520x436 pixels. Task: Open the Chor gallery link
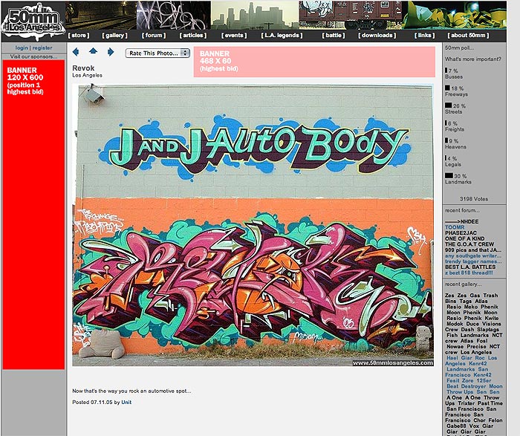coord(480,420)
